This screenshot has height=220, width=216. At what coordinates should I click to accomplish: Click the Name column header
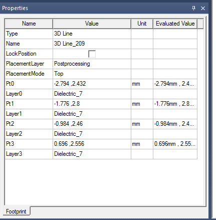coord(29,24)
